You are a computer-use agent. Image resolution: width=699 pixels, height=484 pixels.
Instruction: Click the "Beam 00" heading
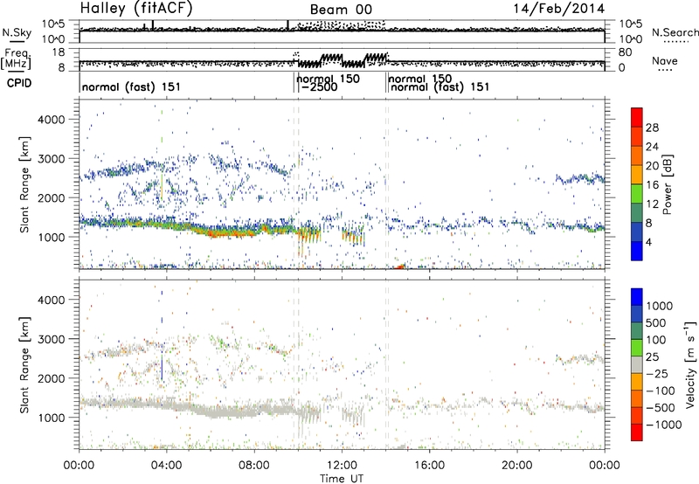pos(341,10)
